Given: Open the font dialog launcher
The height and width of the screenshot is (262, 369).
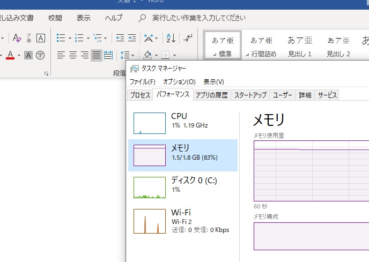Looking at the screenshot, I should [x=46, y=74].
